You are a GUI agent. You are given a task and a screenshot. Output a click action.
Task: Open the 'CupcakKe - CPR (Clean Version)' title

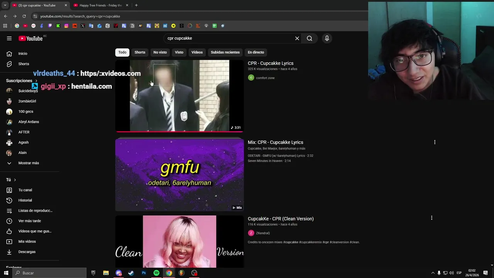[281, 219]
